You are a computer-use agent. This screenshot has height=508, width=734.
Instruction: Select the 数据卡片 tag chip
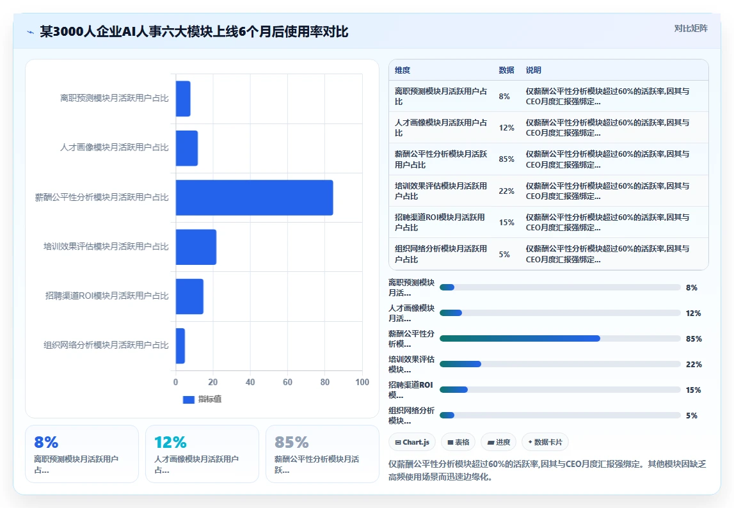[x=545, y=442]
